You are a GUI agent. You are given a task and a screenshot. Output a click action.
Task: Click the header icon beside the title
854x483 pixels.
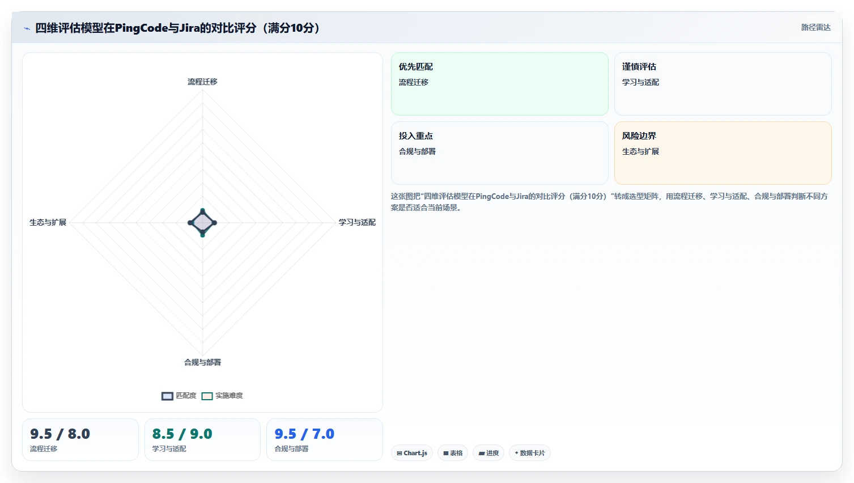click(27, 28)
